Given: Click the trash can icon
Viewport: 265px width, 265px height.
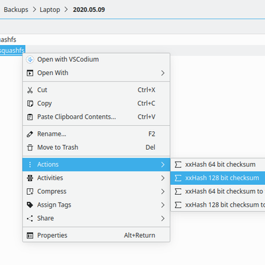Looking at the screenshot, I should [30, 147].
